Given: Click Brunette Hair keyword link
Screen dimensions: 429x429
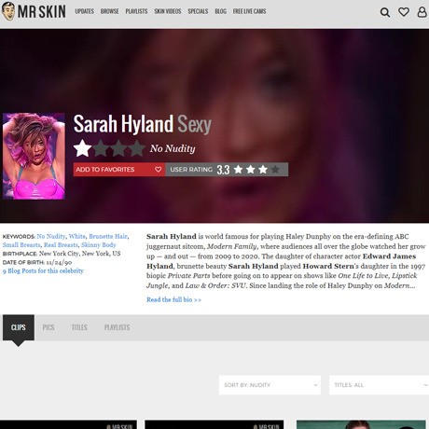Looking at the screenshot, I should pos(108,236).
